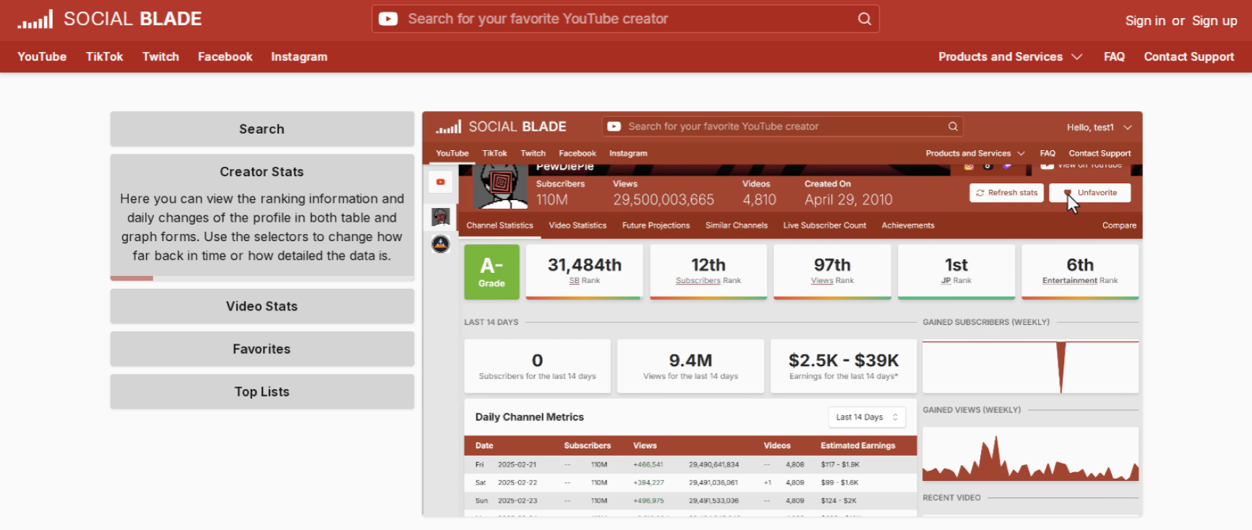Click the 6th Entertainment Rank card
1252x530 pixels.
click(1080, 271)
